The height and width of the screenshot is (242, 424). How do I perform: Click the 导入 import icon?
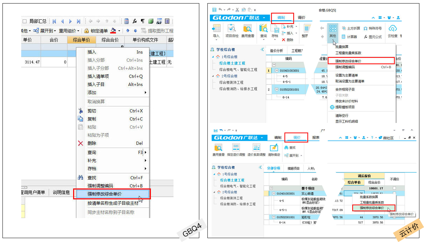coord(216,29)
